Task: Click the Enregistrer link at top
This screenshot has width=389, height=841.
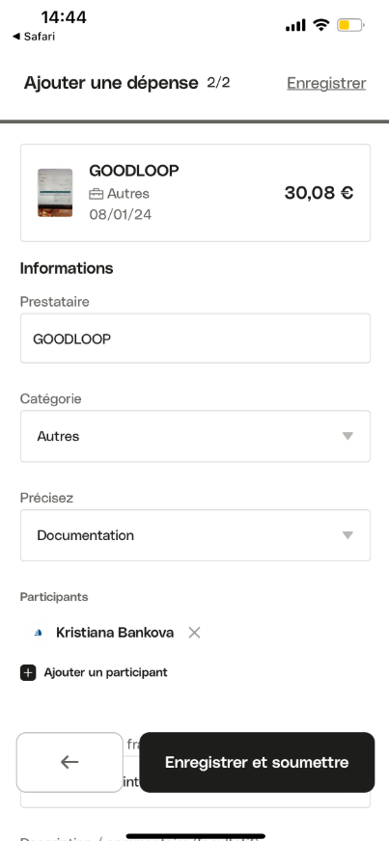Action: click(x=326, y=83)
